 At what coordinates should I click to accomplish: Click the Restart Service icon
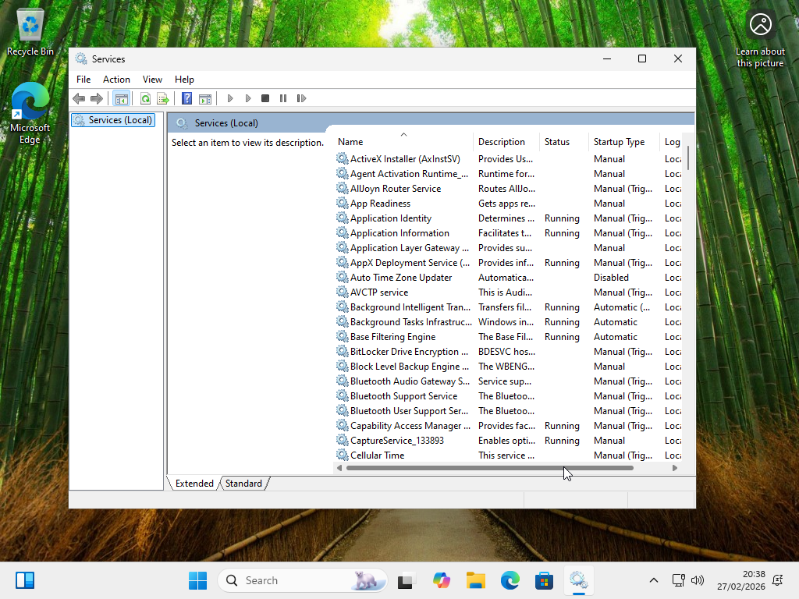pyautogui.click(x=301, y=98)
